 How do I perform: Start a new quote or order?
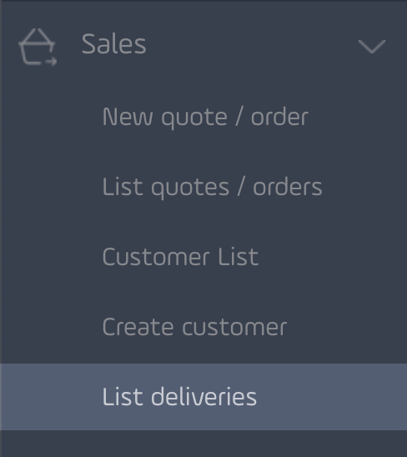pos(205,117)
